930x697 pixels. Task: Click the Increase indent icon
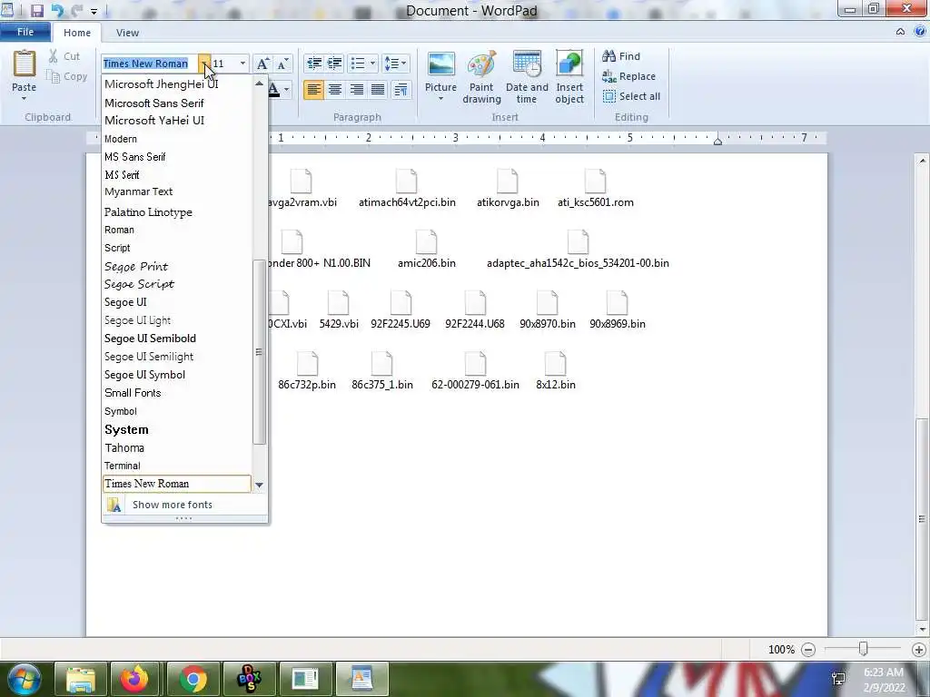coord(334,63)
